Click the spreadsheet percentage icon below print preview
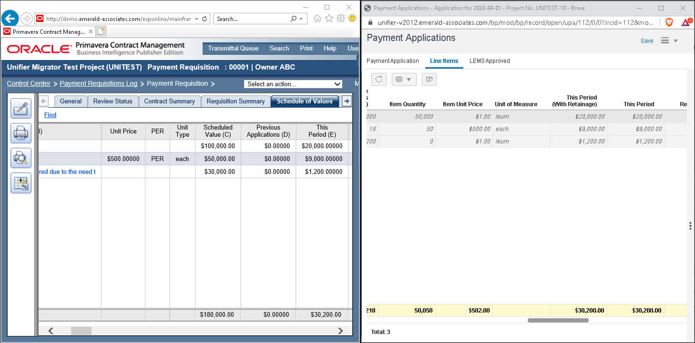 pyautogui.click(x=20, y=182)
